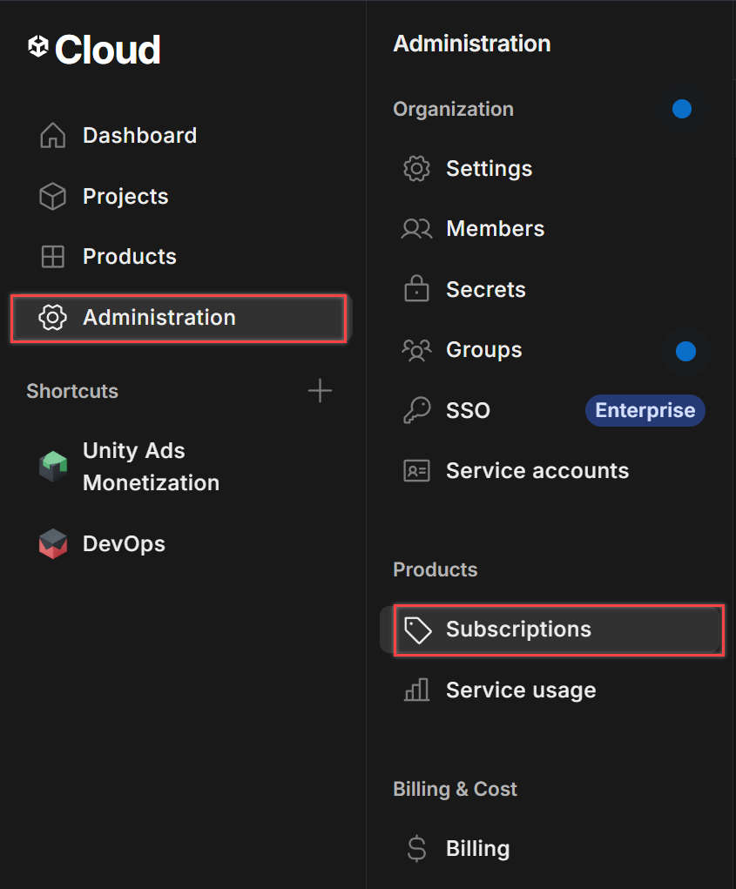Viewport: 736px width, 889px height.
Task: Click blue dot next to Organization heading
Action: 682,109
